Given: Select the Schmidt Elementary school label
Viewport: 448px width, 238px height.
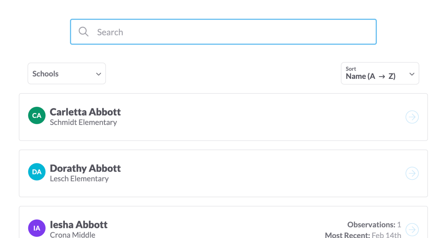Looking at the screenshot, I should coord(84,122).
